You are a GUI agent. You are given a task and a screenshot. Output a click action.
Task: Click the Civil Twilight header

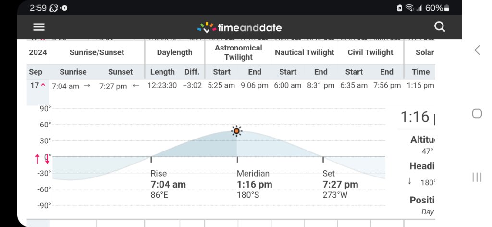coord(370,52)
